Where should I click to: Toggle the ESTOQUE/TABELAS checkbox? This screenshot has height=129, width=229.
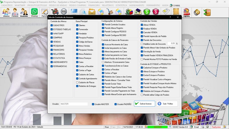click(52, 29)
